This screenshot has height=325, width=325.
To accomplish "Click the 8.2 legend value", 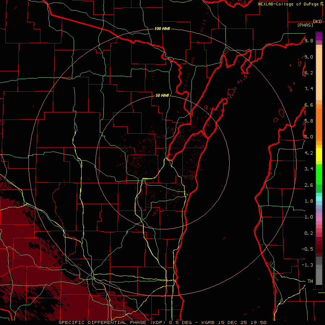I will [x=309, y=73].
